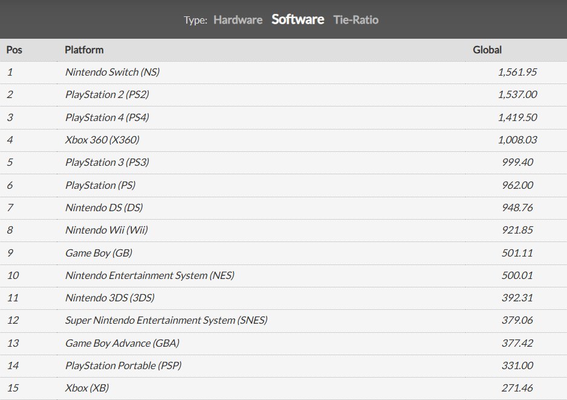Select the Nintendo 3DS (3DS) platform
This screenshot has width=567, height=400.
coord(110,298)
